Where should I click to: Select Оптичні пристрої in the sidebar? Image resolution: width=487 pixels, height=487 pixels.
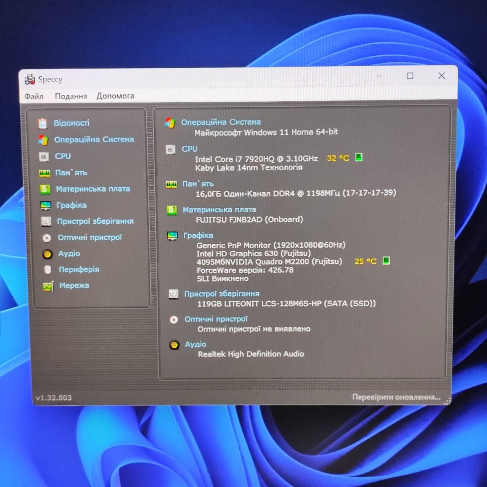click(90, 237)
